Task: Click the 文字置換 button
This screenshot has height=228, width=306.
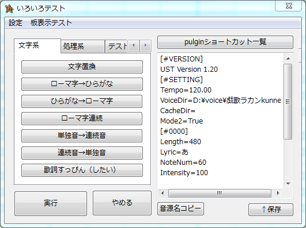Action: 82,67
